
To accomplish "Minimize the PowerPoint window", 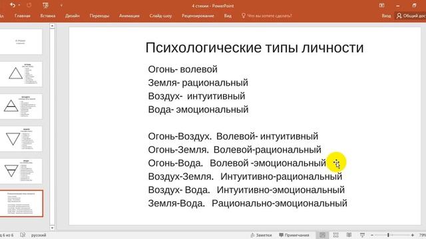I will pyautogui.click(x=398, y=5).
